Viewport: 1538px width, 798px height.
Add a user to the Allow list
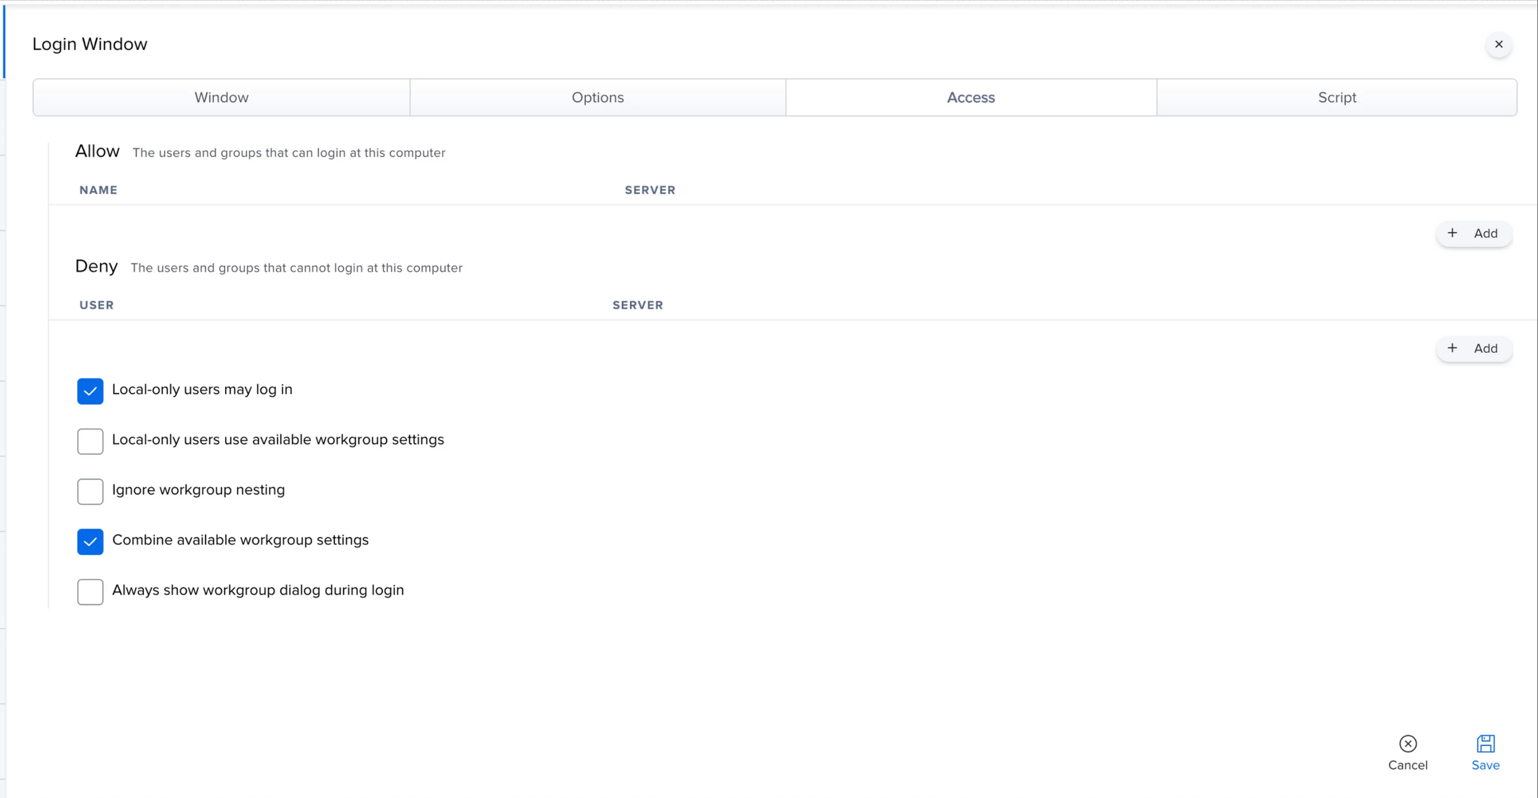click(x=1474, y=233)
